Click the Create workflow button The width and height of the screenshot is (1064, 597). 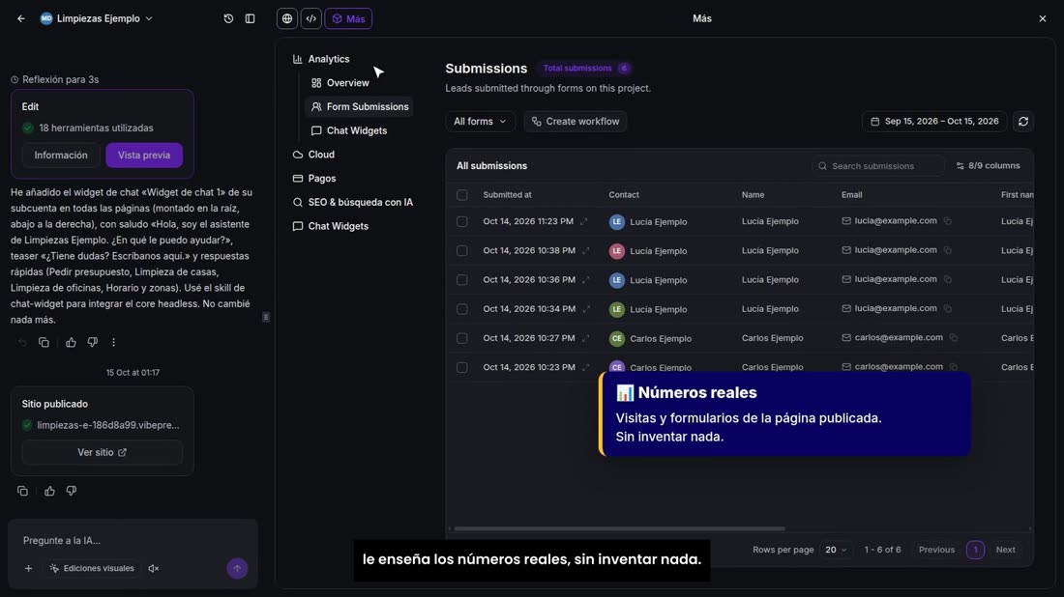(576, 122)
